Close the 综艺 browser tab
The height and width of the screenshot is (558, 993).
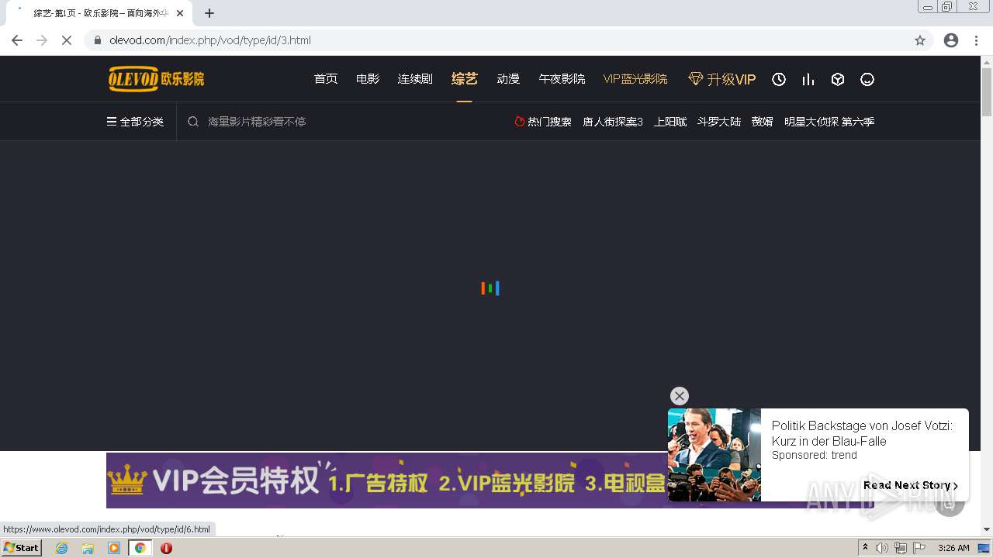(180, 13)
